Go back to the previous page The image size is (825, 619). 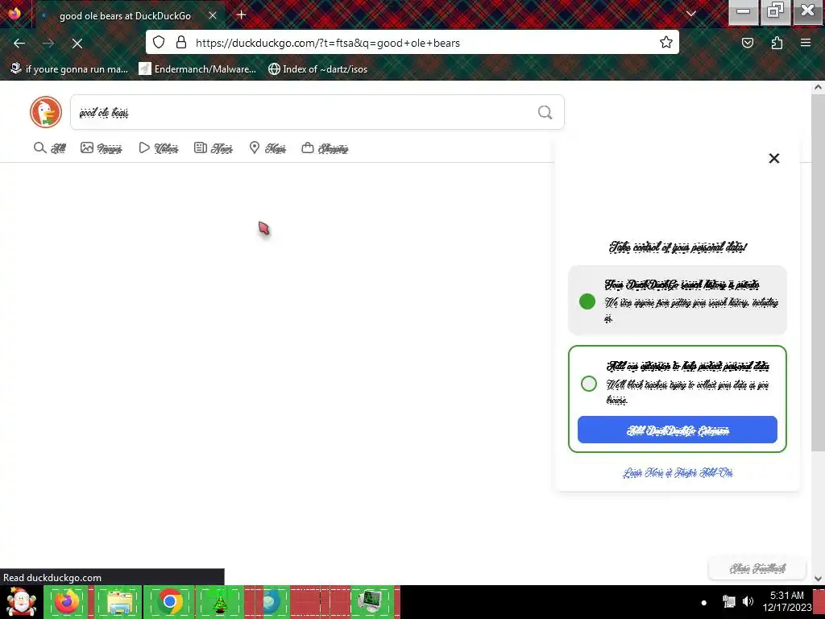coord(19,44)
